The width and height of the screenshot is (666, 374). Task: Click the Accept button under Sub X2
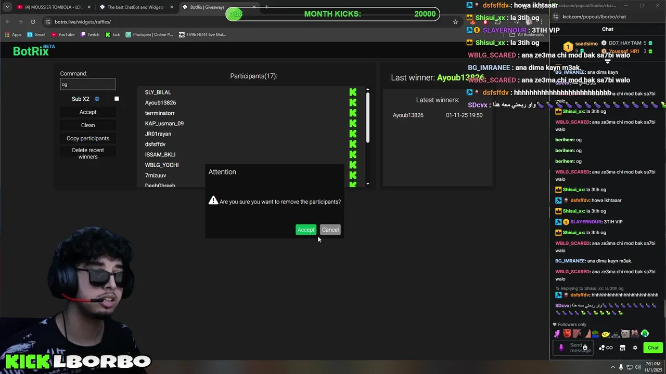[x=88, y=112]
